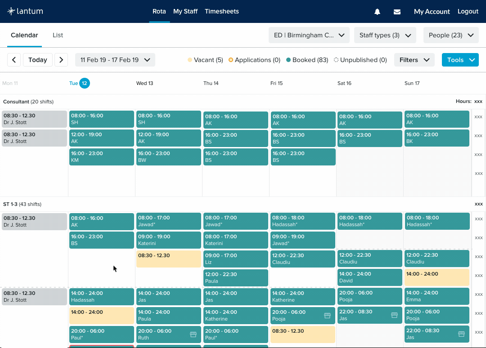Open the notifications bell icon
Image resolution: width=486 pixels, height=348 pixels.
[377, 12]
